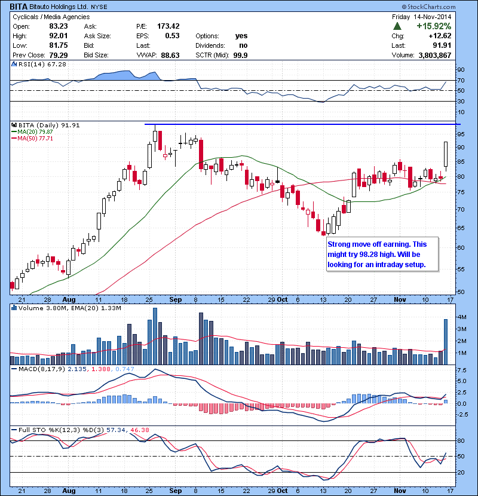This screenshot has width=478, height=496.
Task: Click the BITA (Daily) 91.91 label
Action: point(49,125)
